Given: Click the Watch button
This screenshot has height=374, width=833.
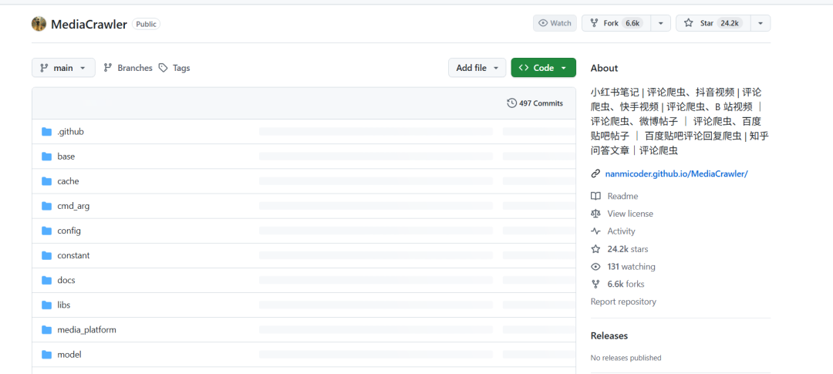Looking at the screenshot, I should click(555, 23).
